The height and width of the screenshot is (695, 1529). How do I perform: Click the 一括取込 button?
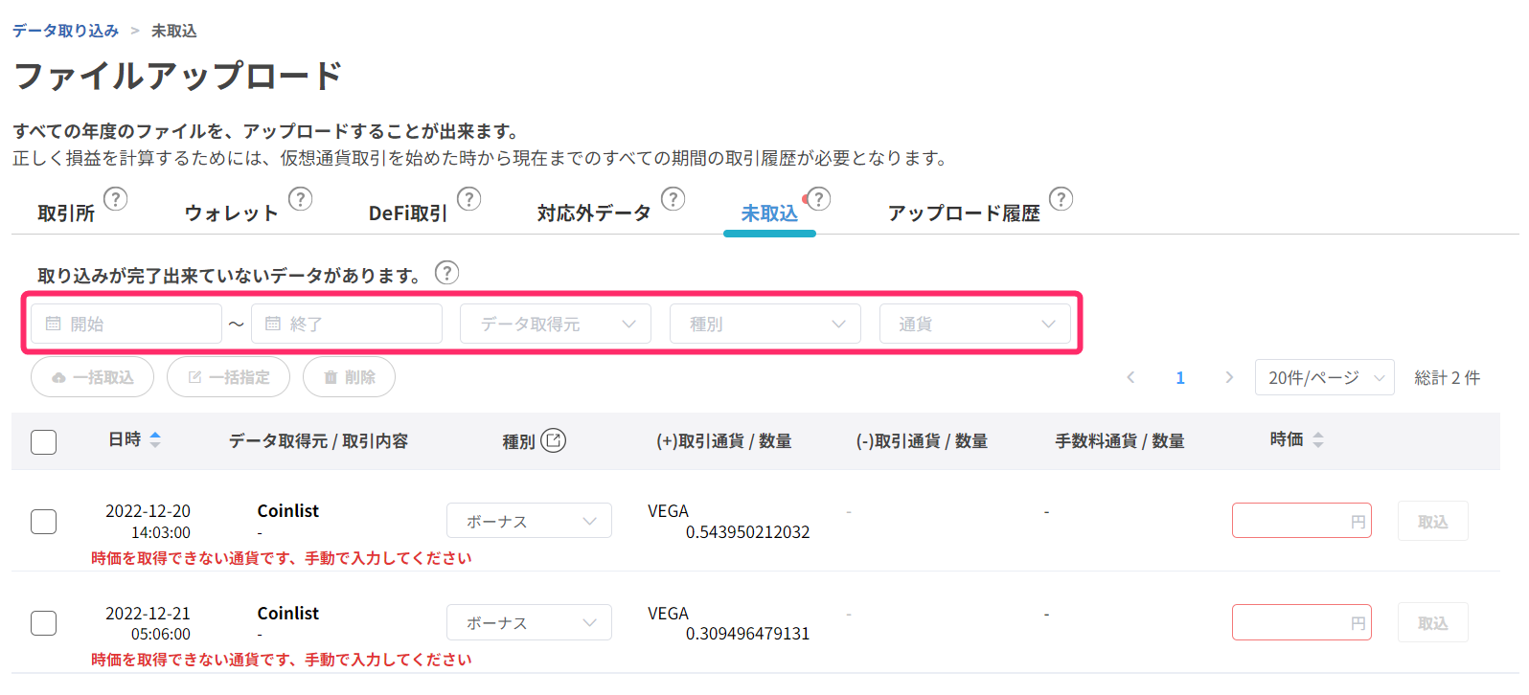click(x=93, y=377)
